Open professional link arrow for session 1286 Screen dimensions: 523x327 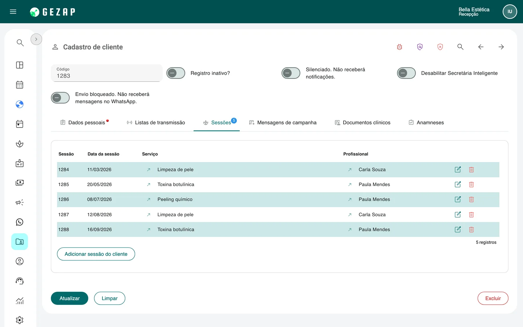point(350,199)
